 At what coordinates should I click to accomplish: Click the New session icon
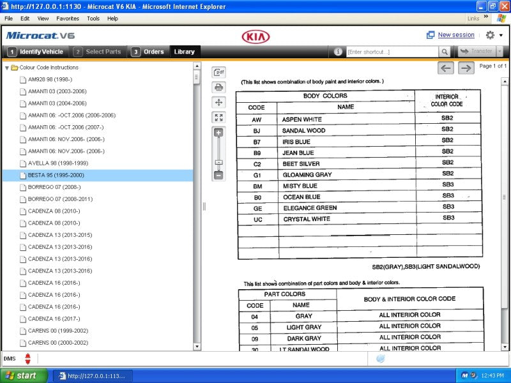430,34
